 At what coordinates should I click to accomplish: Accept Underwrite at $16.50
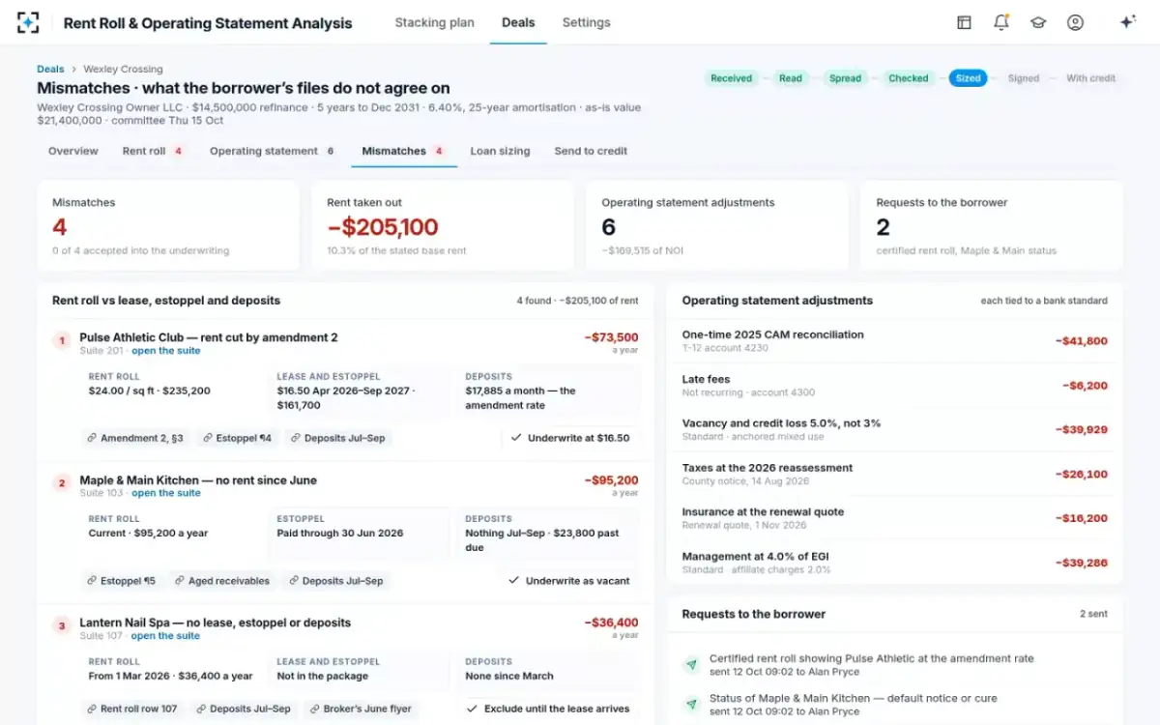(x=569, y=438)
